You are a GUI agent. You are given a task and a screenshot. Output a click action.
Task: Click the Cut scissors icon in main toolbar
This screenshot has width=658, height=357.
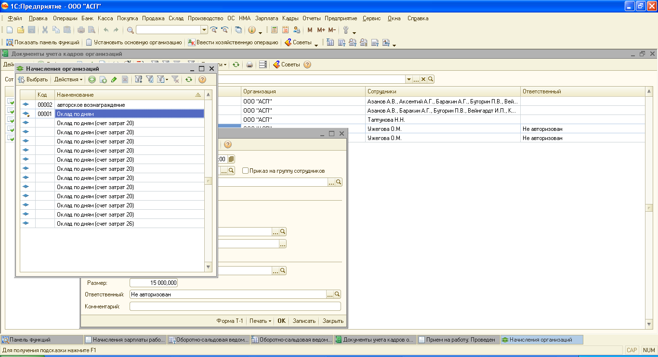pos(45,30)
